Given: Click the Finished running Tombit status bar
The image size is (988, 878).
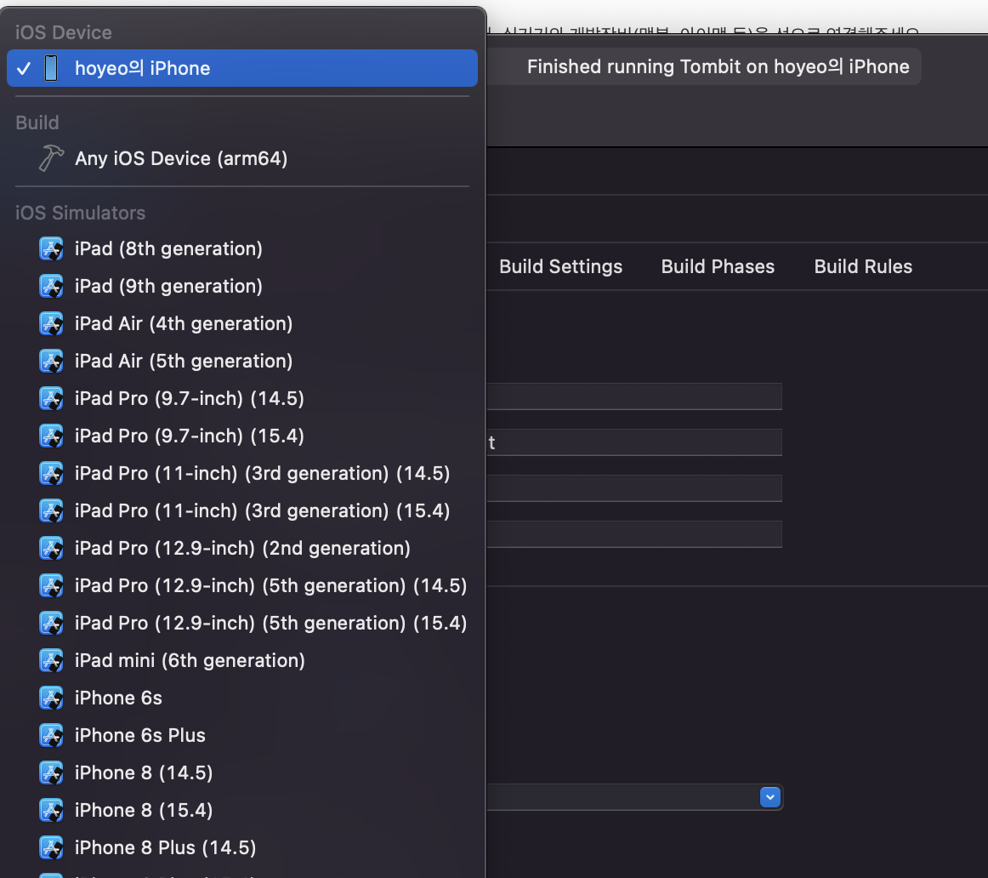Looking at the screenshot, I should tap(704, 66).
